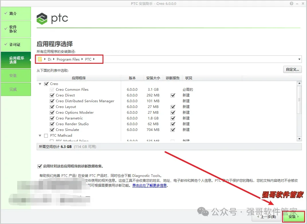Screen dimensions: 307x224
Task: Select the Creo Parametric row label
Action: tap(69, 118)
